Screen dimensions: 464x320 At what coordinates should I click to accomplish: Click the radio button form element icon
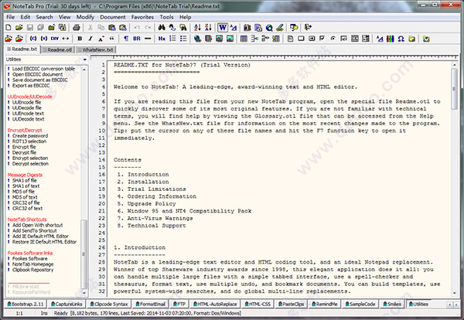[x=333, y=39]
